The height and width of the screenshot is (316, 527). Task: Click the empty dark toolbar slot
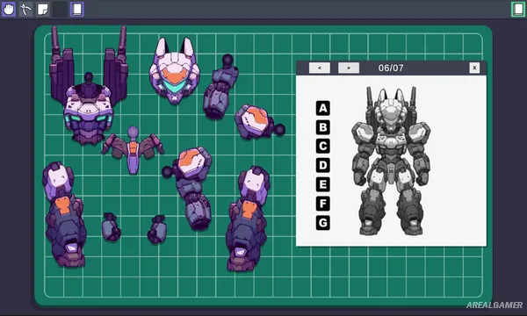(60, 9)
